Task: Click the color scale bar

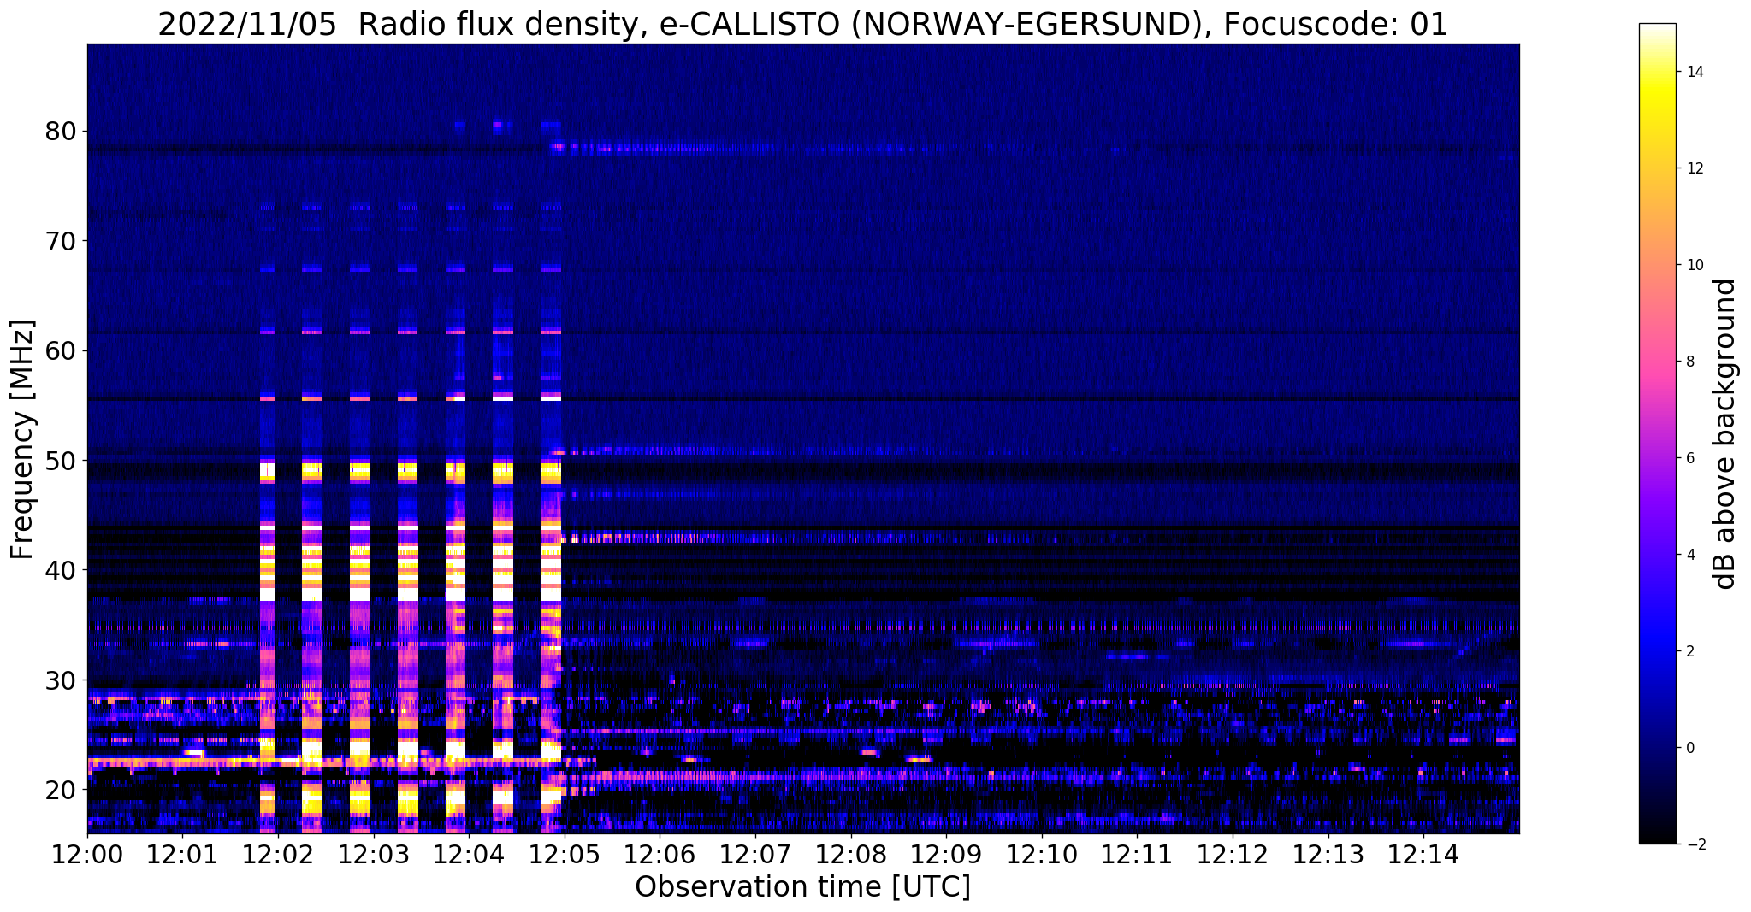Action: pos(1657,433)
